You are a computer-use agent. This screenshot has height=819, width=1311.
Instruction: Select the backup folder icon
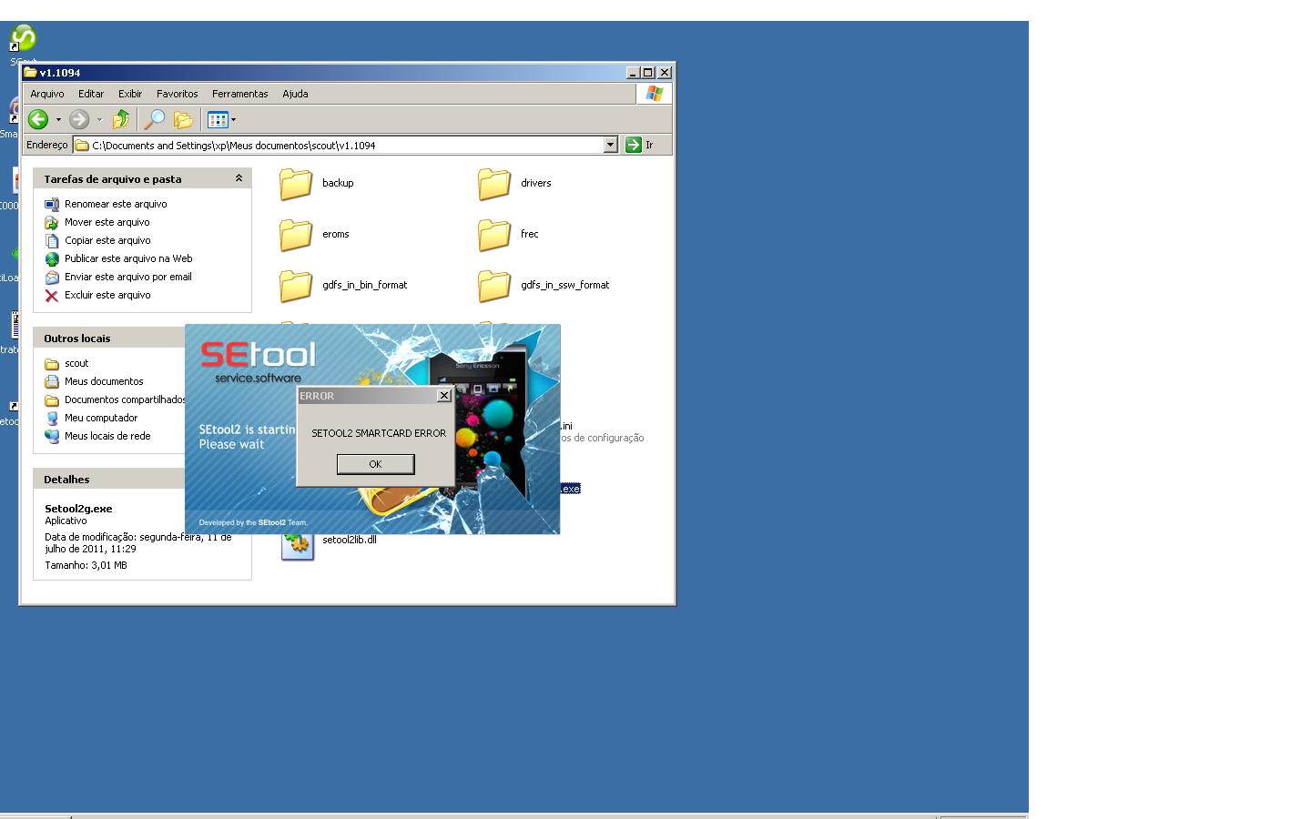pos(296,184)
